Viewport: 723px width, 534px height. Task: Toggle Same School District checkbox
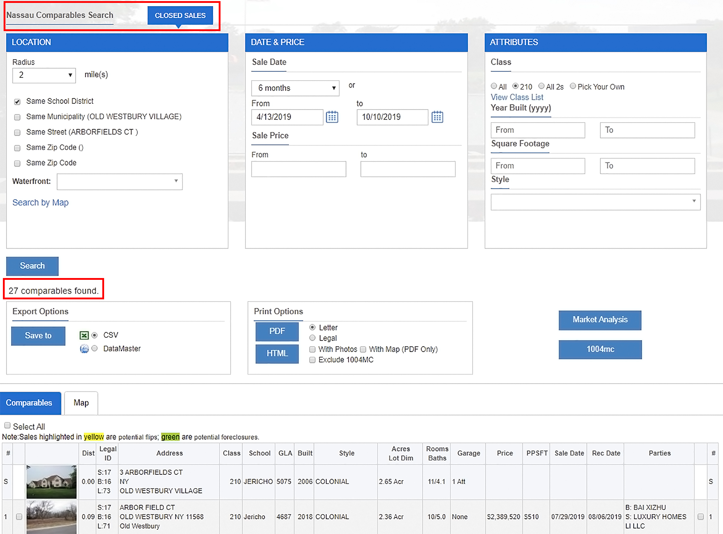point(17,102)
